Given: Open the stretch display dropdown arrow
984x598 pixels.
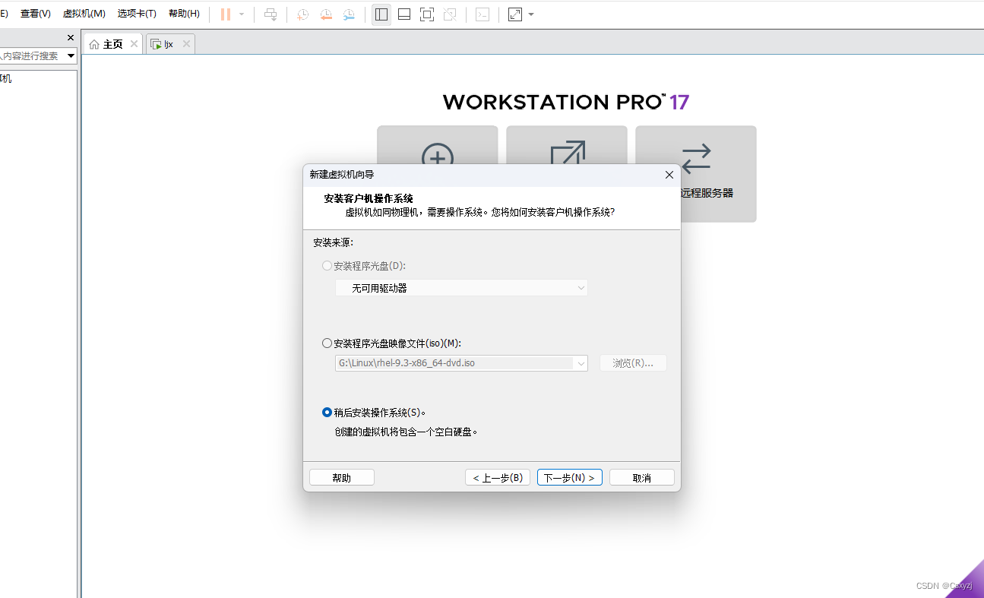Looking at the screenshot, I should point(531,14).
